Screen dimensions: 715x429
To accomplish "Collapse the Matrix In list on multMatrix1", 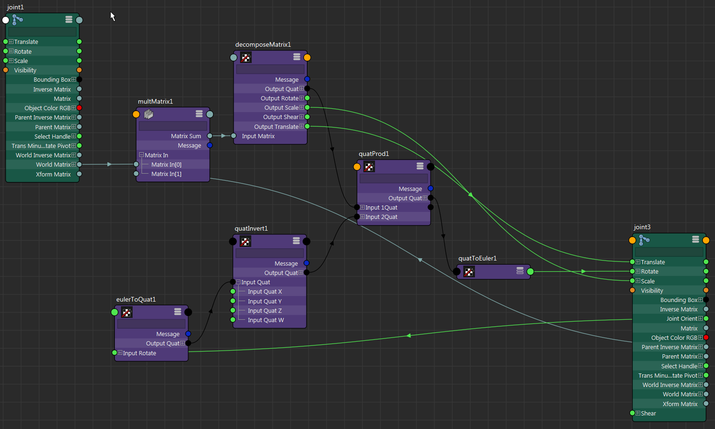I will (x=142, y=155).
